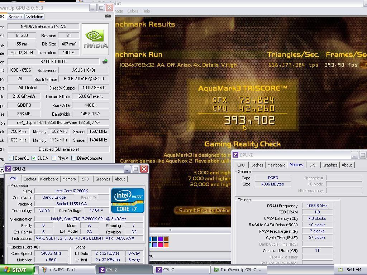Select Mainboard tab in right CPU-Z window
Screen dimensions: 367x275
click(x=276, y=165)
